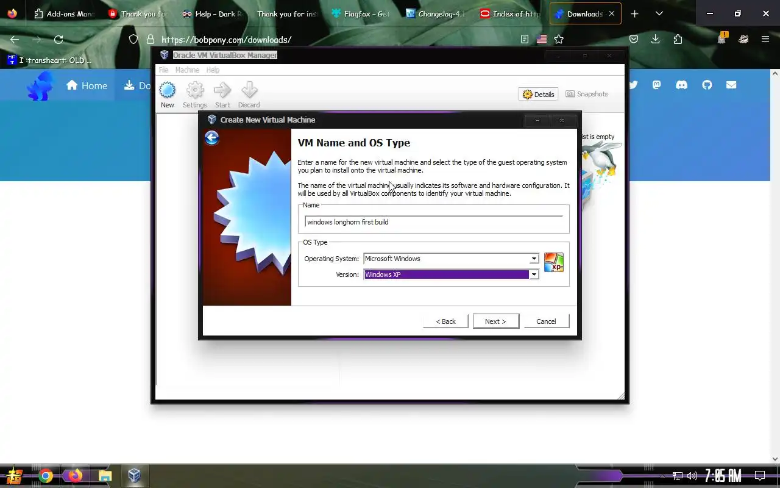Click the blue back arrow in wizard
The height and width of the screenshot is (488, 780).
coord(211,138)
